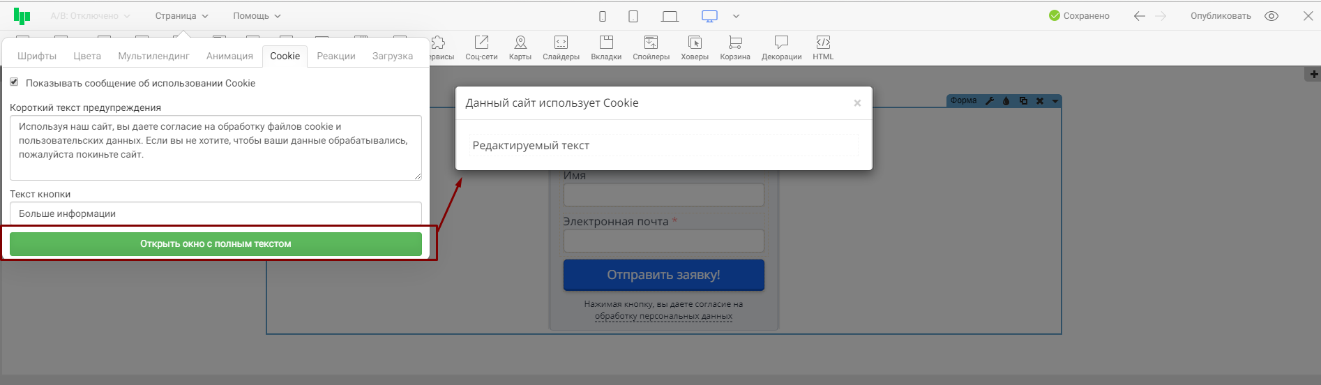
Task: Expand the Помощь menu
Action: [257, 16]
